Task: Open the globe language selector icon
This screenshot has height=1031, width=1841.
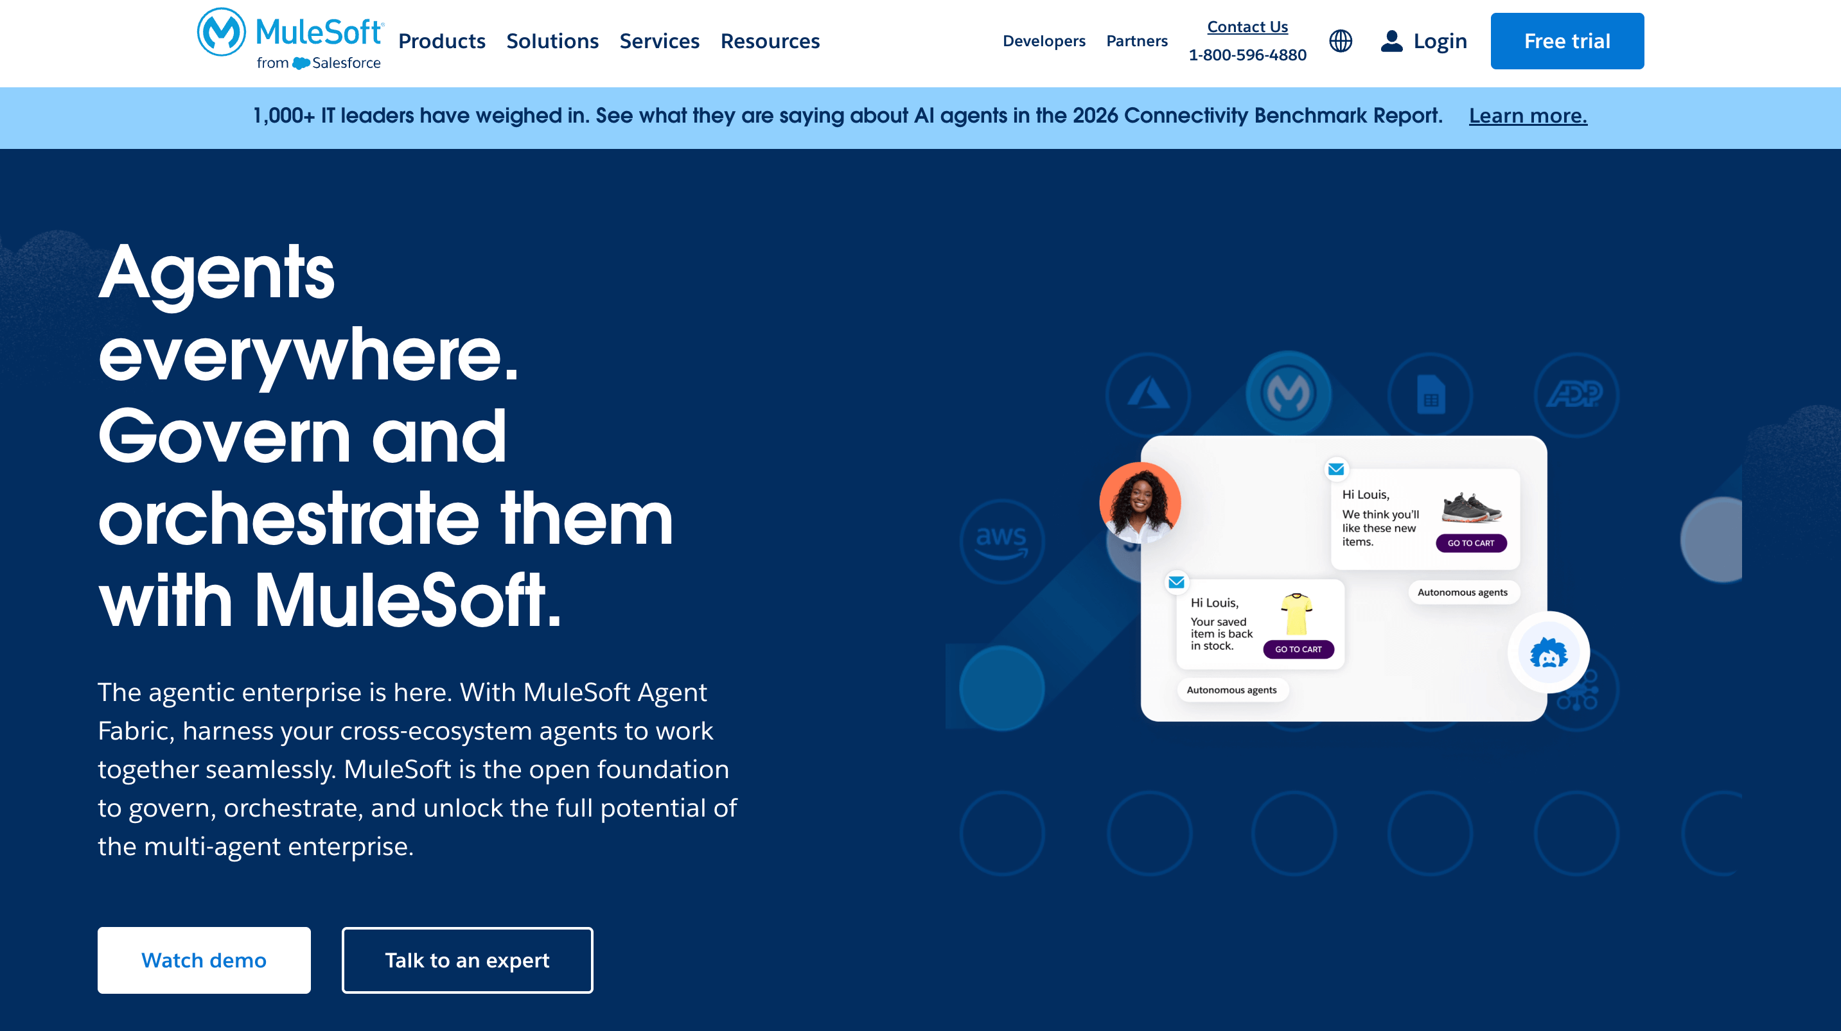Action: 1340,40
